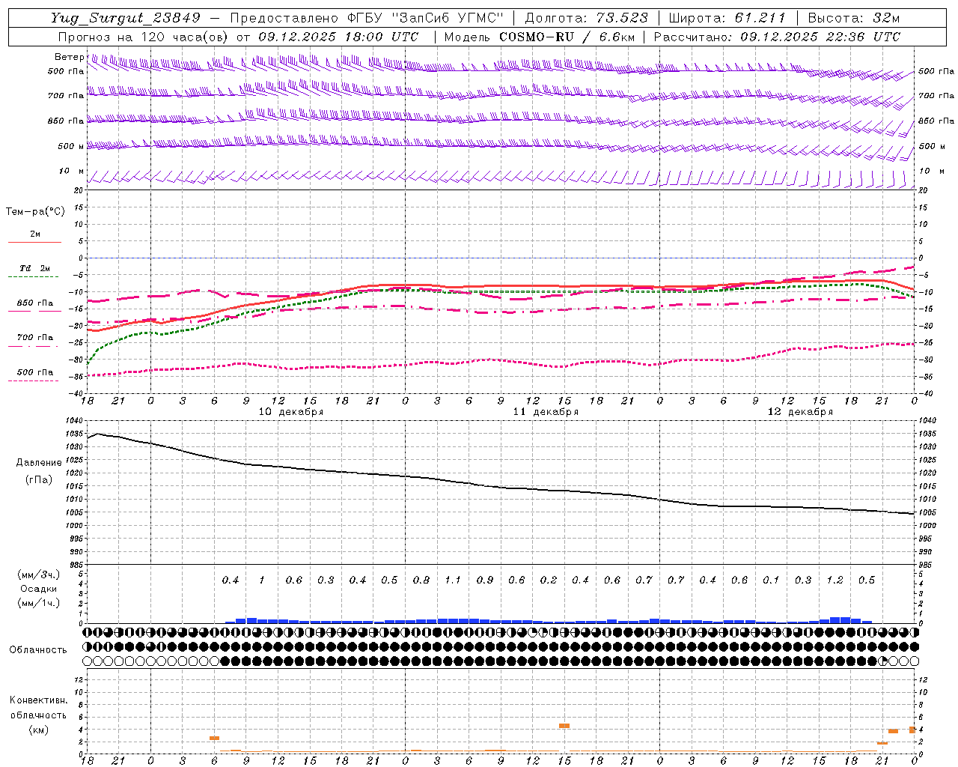This screenshot has height=767, width=958.
Task: Click the Широта: 61.211 header value
Action: 726,18
